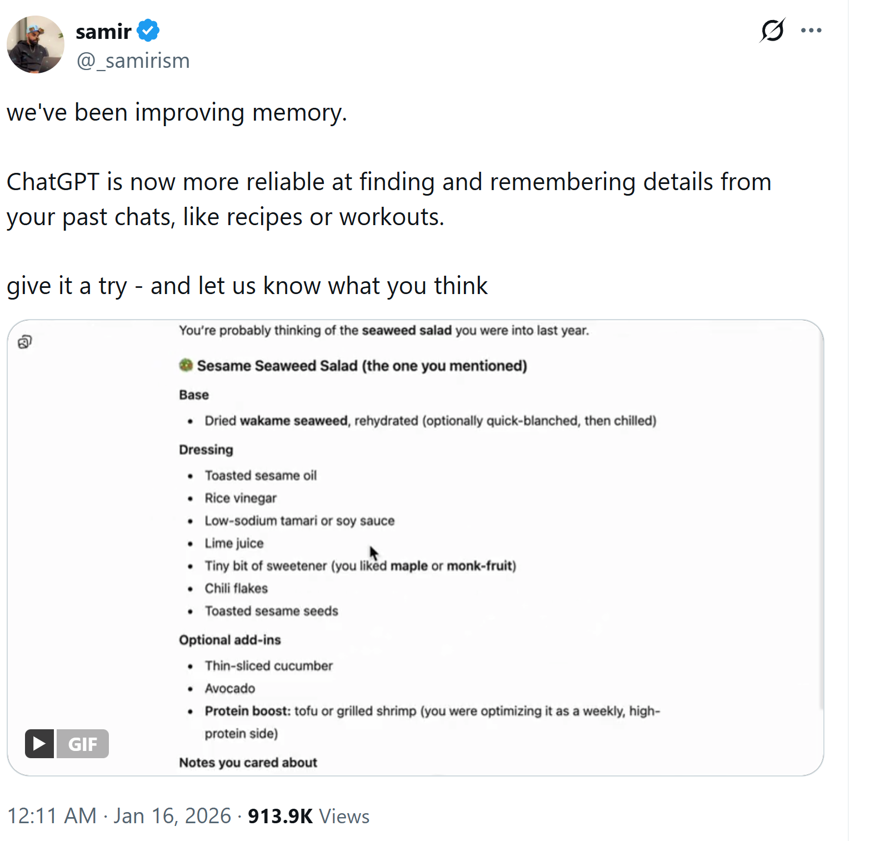Click the "we've been improving memory." line

point(177,112)
